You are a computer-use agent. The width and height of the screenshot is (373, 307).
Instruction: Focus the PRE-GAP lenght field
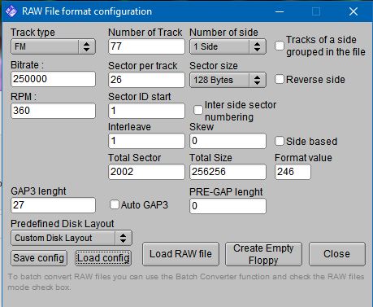[228, 206]
